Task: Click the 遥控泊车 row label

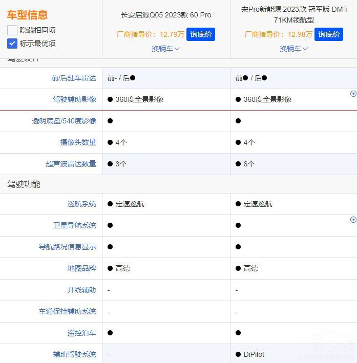Action: (81, 333)
